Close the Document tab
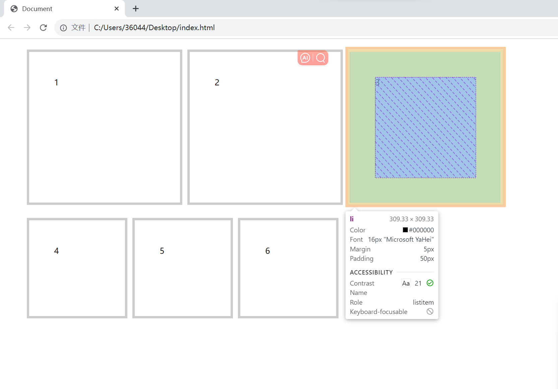 (117, 9)
